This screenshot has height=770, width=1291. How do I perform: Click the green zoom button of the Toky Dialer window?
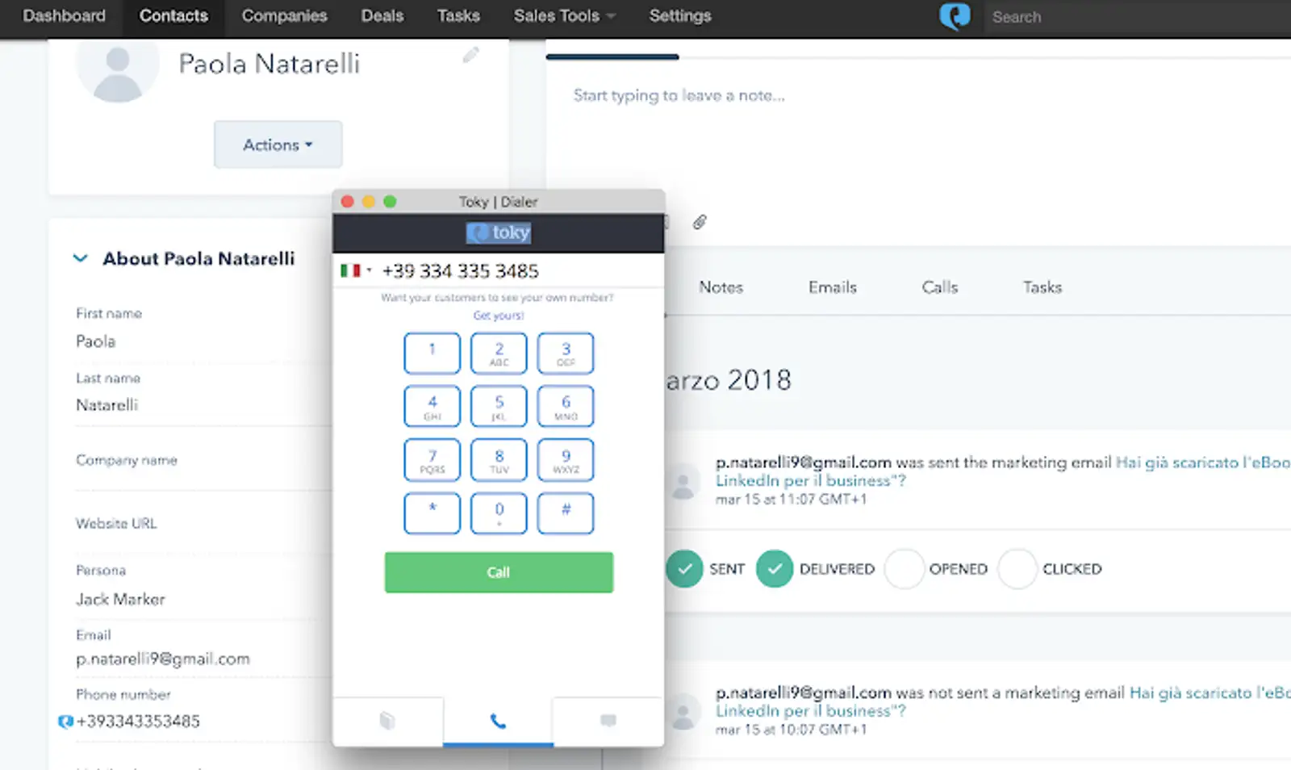tap(390, 202)
